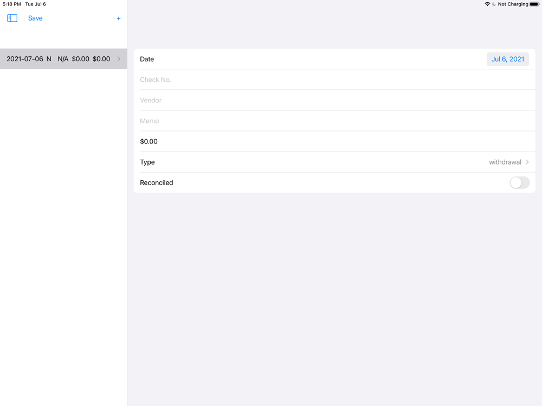The image size is (542, 406).
Task: Tap the Type row label
Action: [x=147, y=162]
